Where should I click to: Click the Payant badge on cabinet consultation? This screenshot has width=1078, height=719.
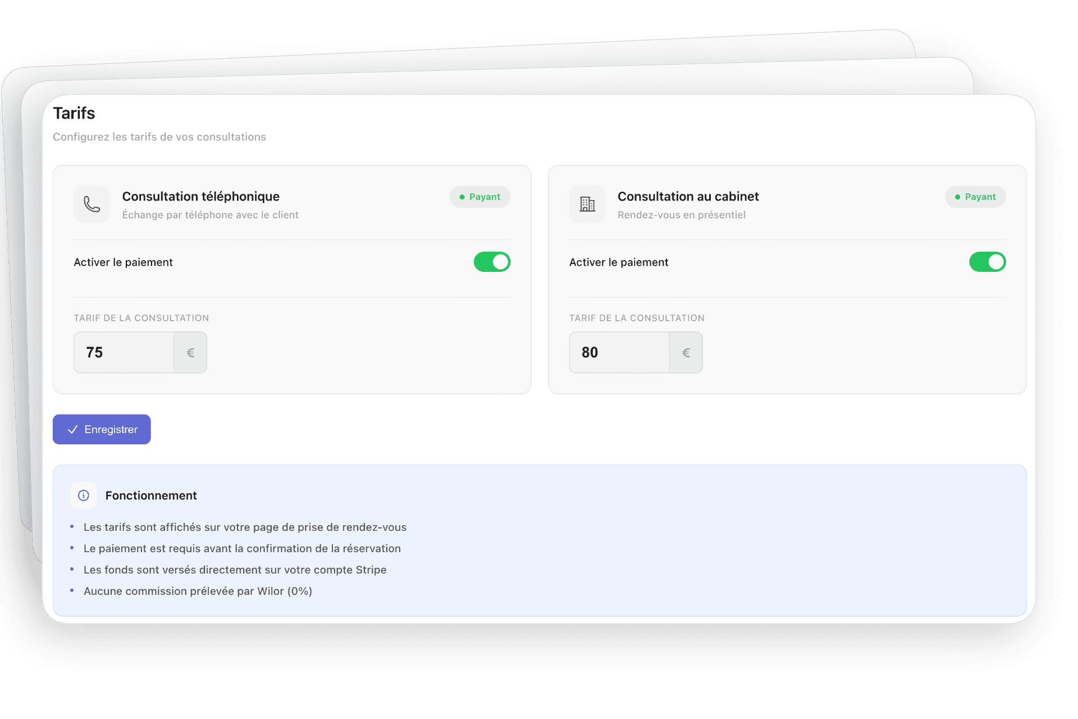click(975, 197)
